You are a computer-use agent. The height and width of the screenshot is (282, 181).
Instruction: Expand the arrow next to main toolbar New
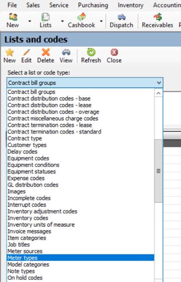tap(30, 21)
